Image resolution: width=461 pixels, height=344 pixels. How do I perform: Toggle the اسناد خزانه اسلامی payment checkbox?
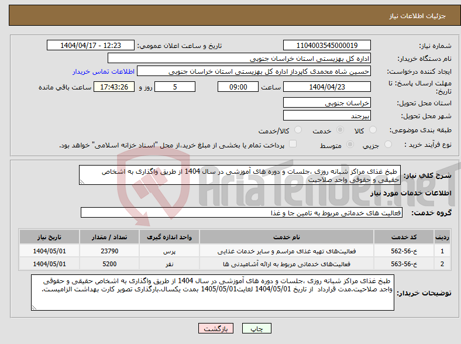[x=293, y=144]
